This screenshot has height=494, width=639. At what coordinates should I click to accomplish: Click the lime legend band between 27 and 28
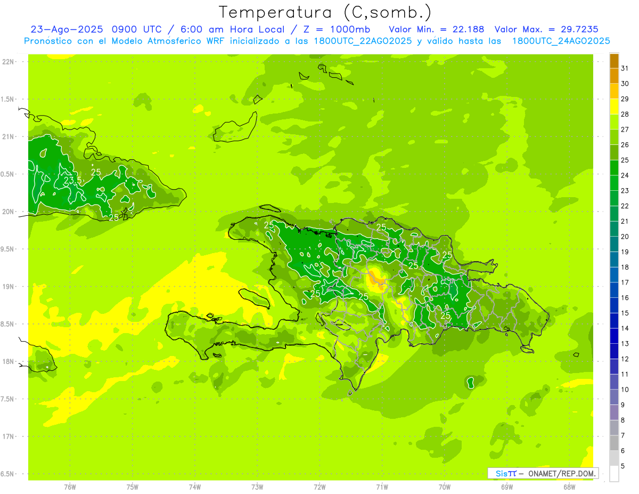point(614,122)
